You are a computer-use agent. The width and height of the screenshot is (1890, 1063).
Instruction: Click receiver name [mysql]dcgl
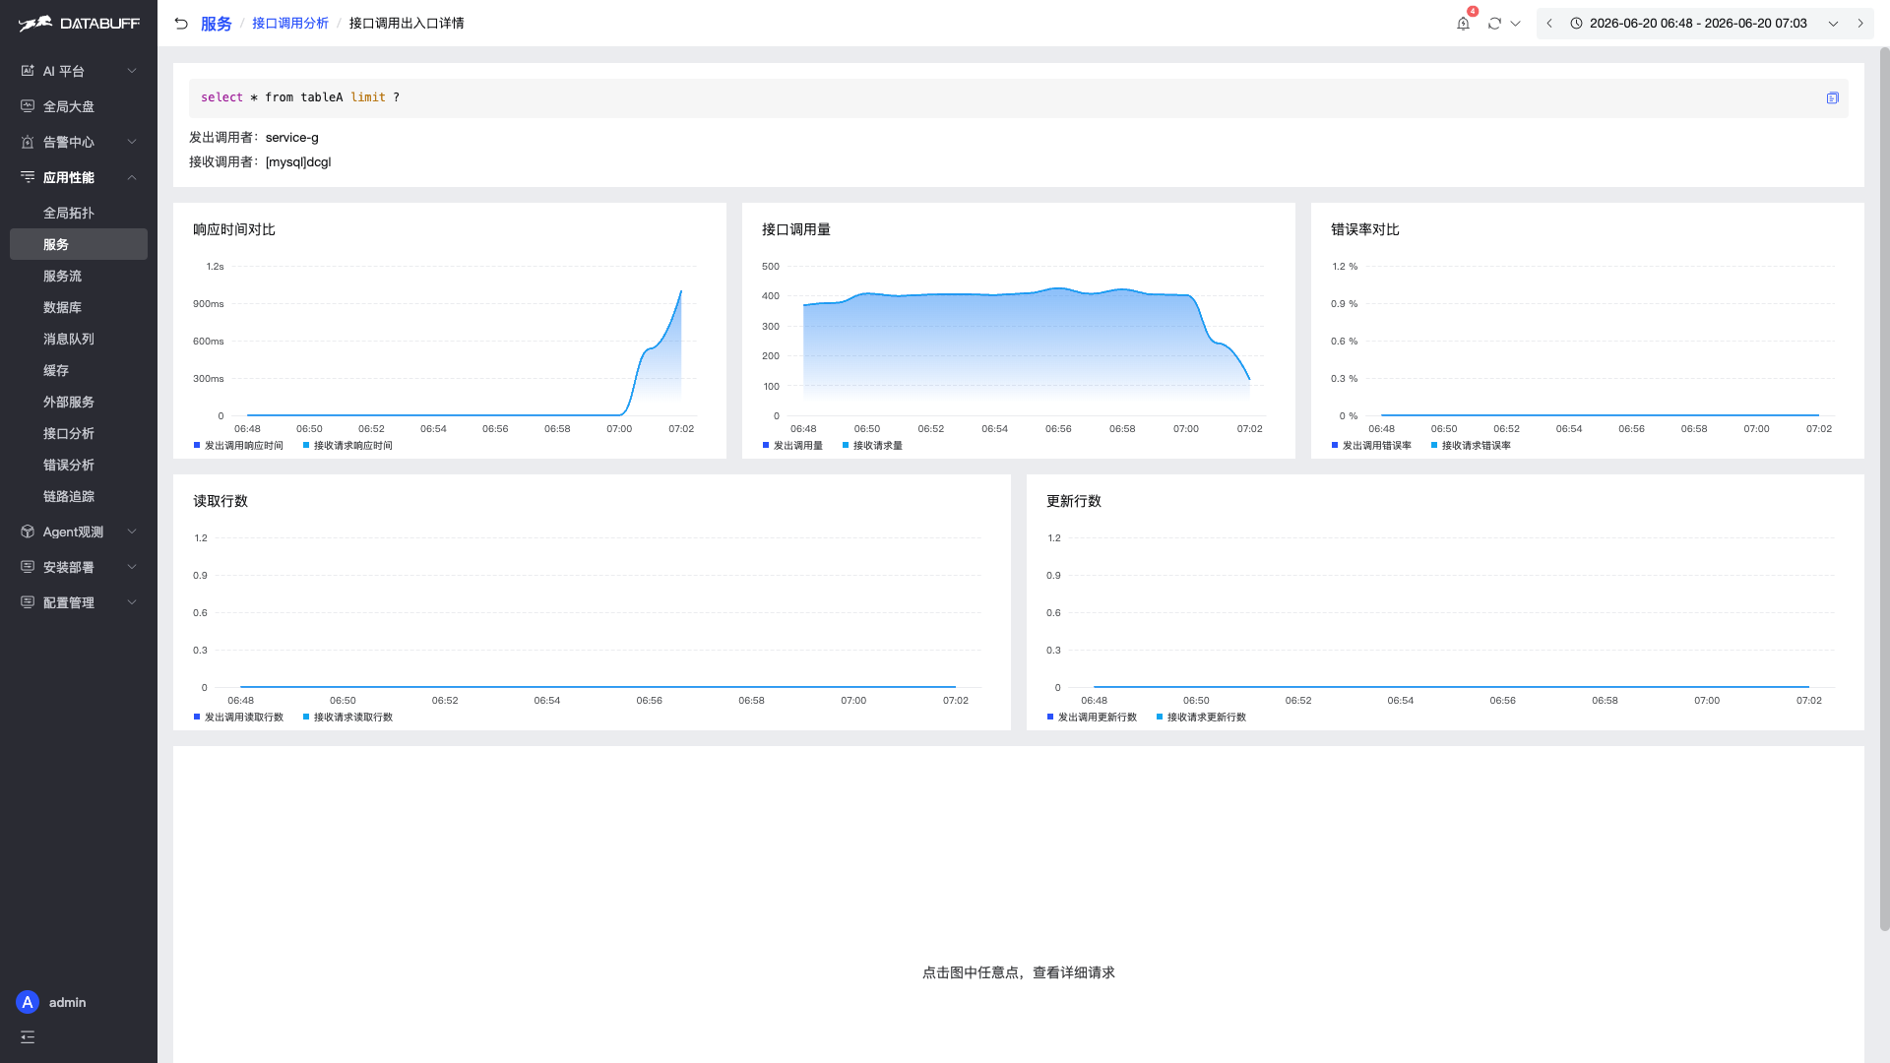(298, 162)
